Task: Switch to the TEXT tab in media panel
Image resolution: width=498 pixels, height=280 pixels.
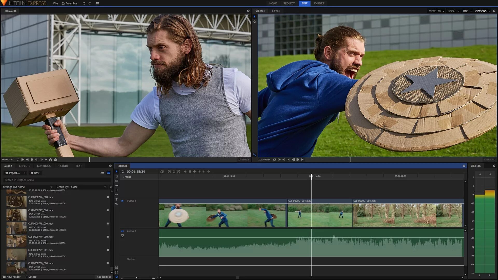Action: 79,166
